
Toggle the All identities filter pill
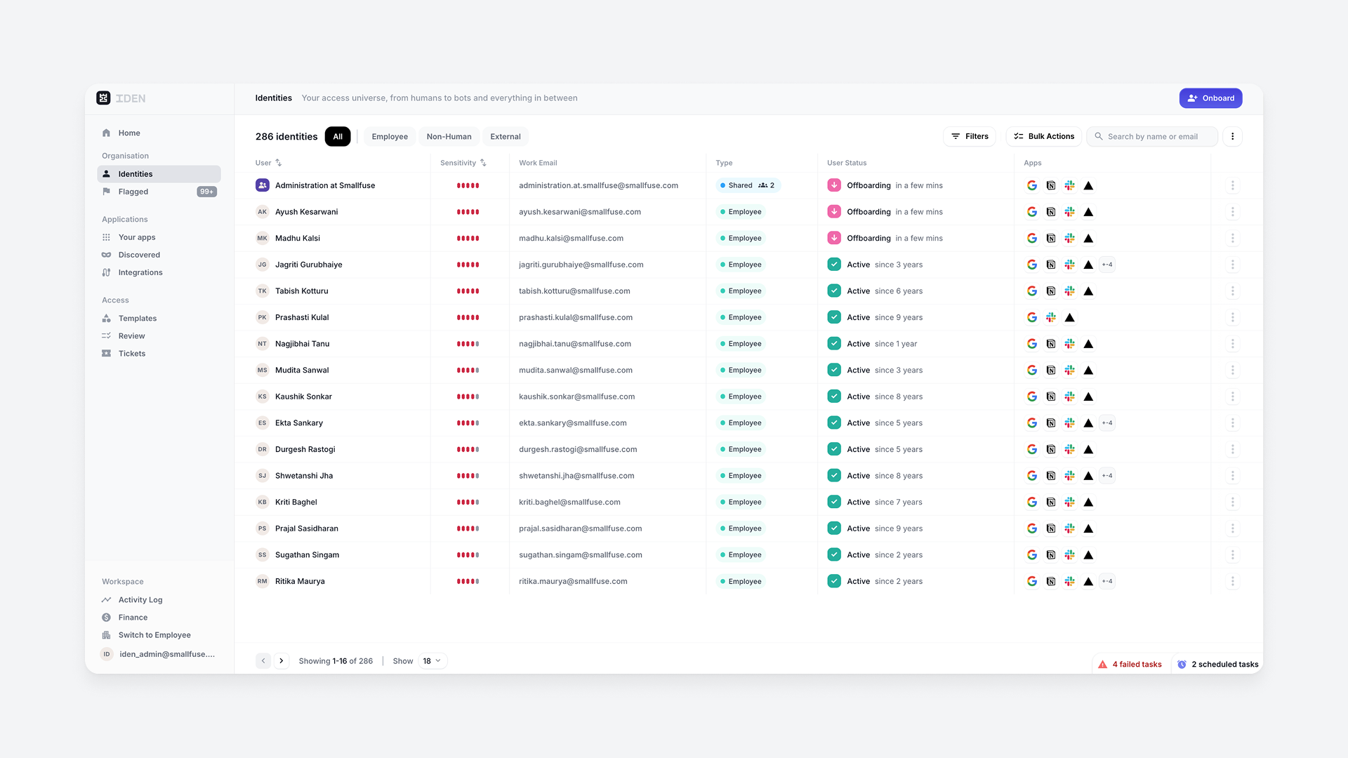(x=338, y=137)
